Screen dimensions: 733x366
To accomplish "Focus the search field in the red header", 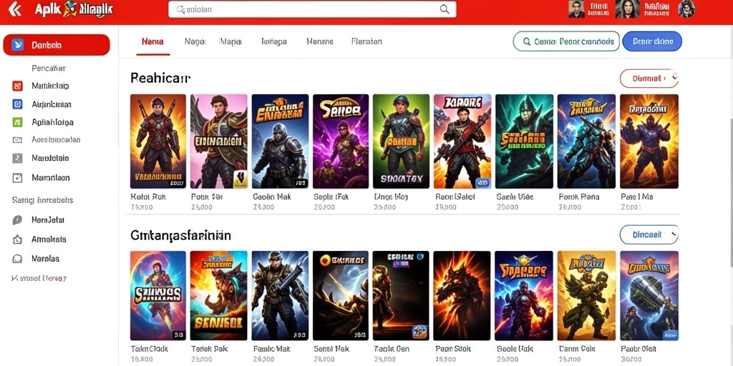I will click(x=312, y=9).
